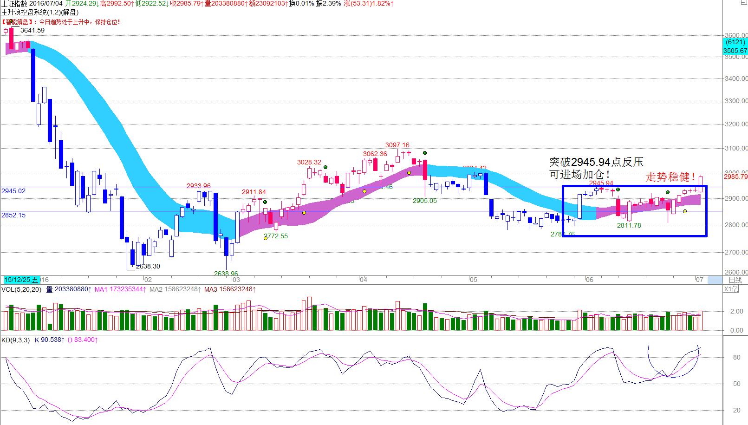The height and width of the screenshot is (425, 748).
Task: Click the 2905.05 low label
Action: [425, 201]
